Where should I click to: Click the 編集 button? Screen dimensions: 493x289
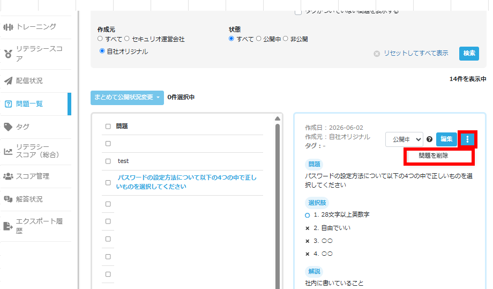point(446,139)
